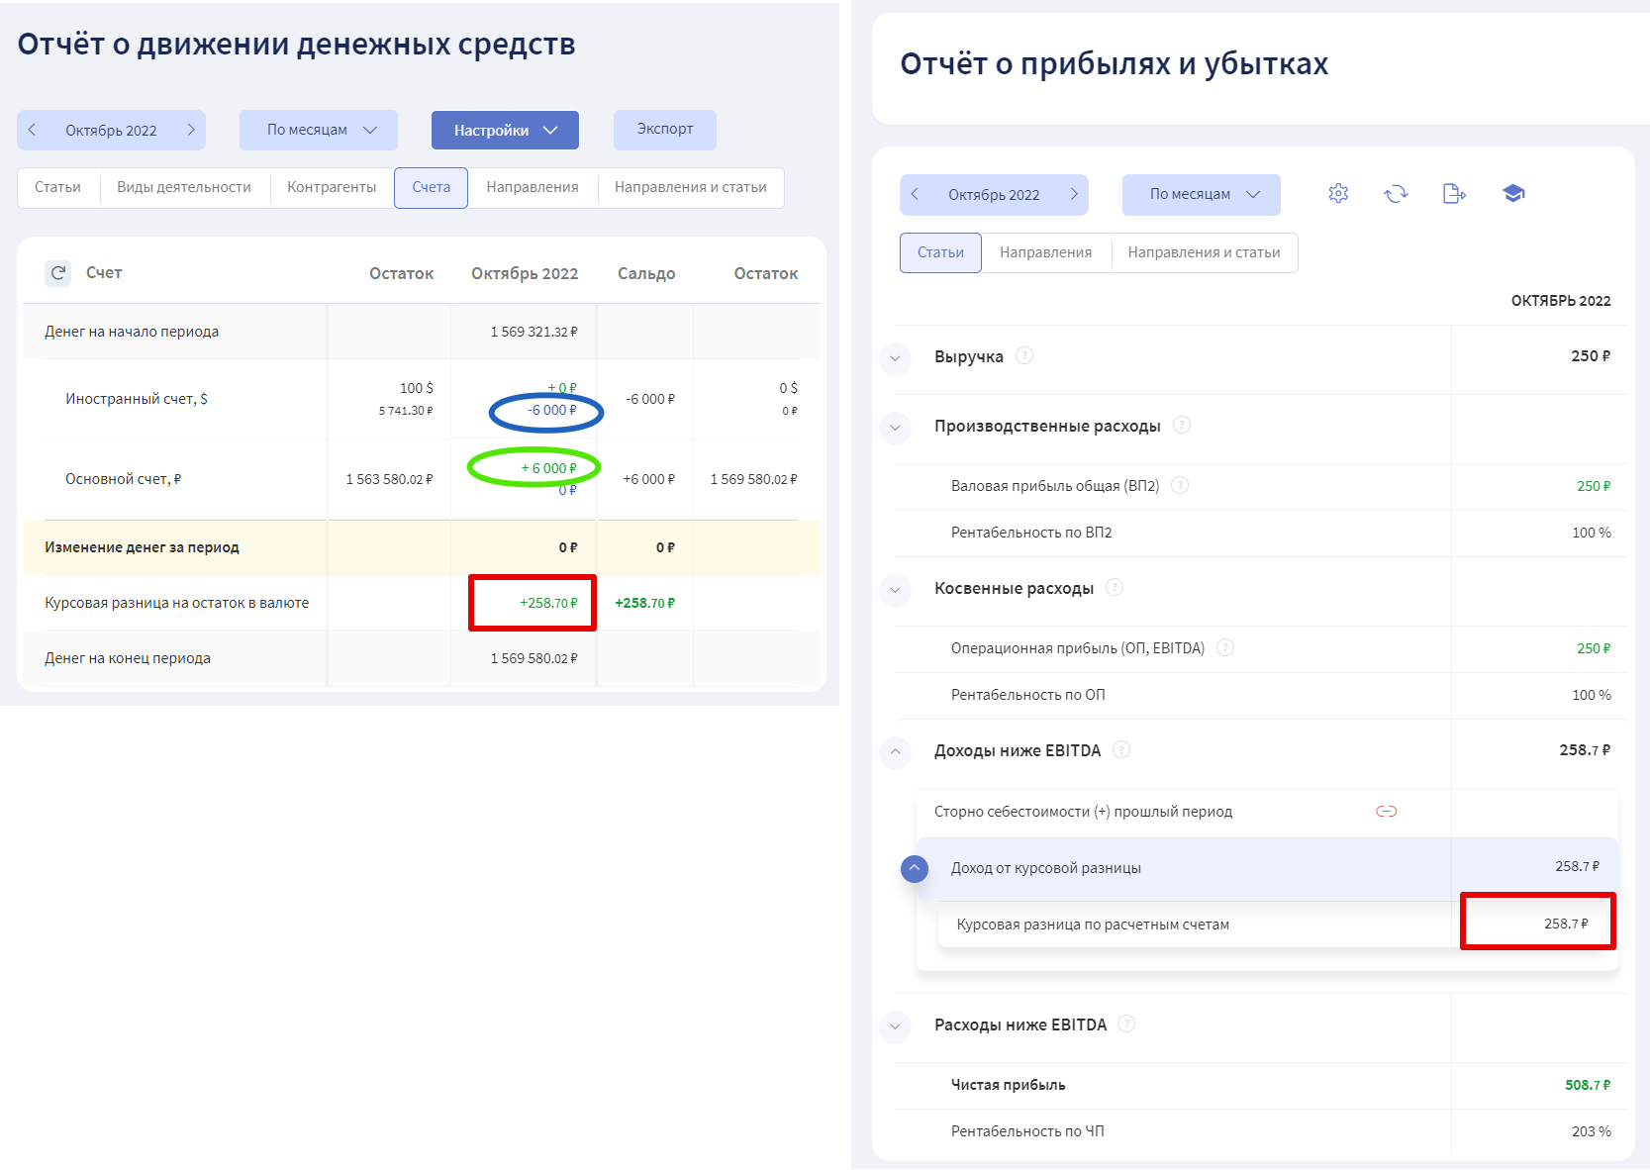This screenshot has width=1650, height=1170.
Task: Click help icon next to Валовая прибыль общая (ВП2)
Action: point(1180,485)
